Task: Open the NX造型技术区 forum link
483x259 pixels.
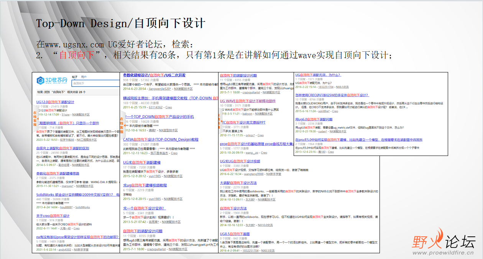Action: pyautogui.click(x=169, y=130)
